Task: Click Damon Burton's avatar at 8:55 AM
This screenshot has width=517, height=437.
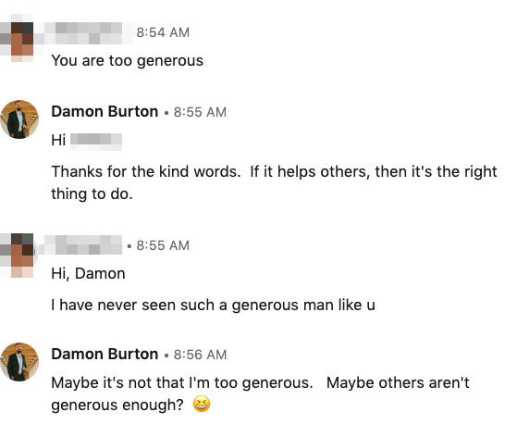Action: (x=19, y=119)
